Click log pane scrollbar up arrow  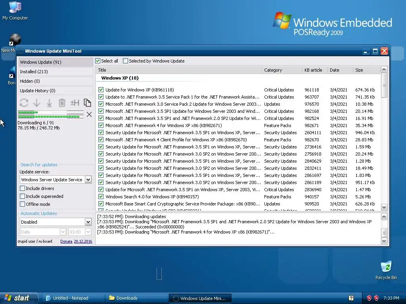coord(384,217)
